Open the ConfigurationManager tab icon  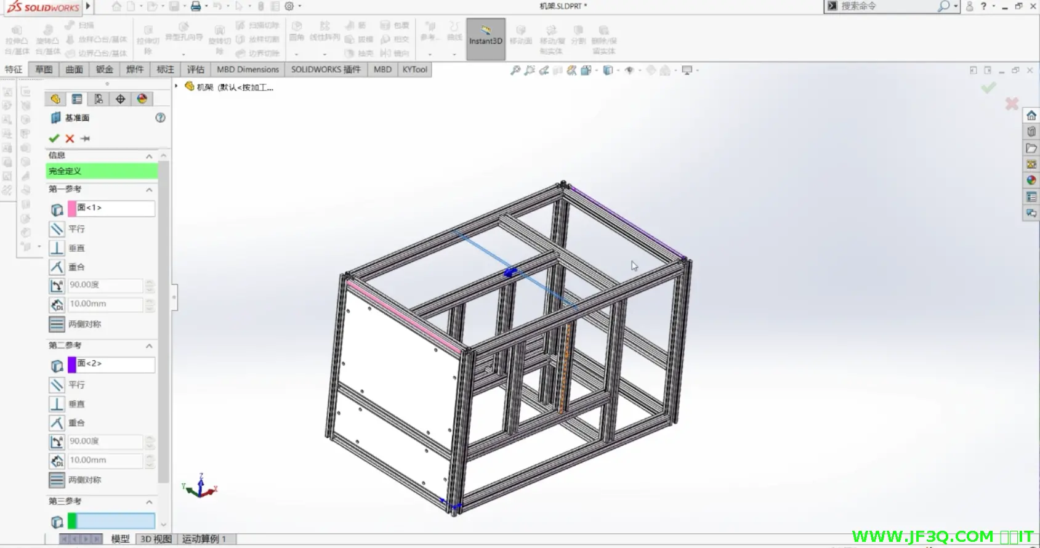pos(99,99)
